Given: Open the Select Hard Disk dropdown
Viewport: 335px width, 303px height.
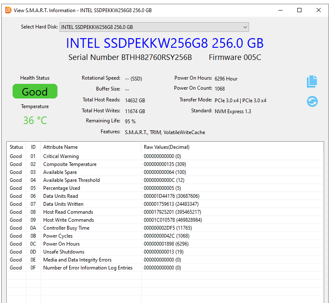Looking at the screenshot, I should [154, 27].
